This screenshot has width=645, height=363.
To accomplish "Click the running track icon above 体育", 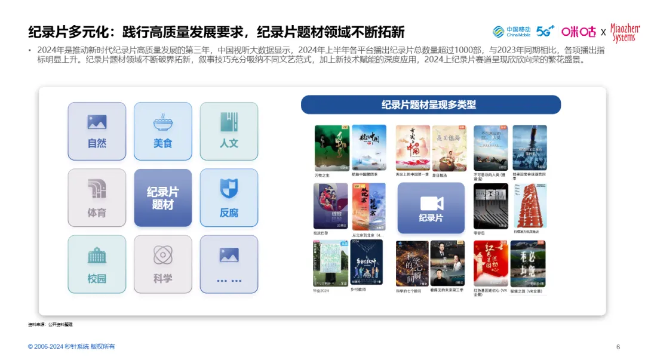I will 97,189.
